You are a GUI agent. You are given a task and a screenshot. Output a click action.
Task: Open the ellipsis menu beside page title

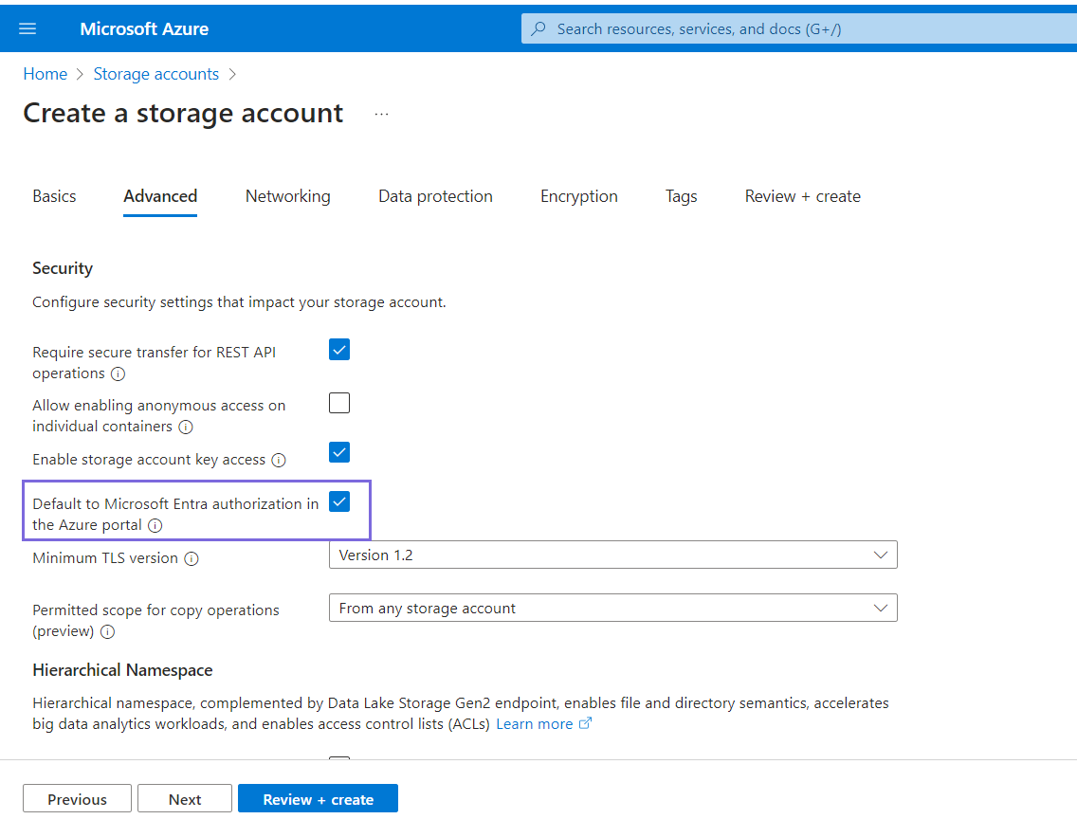pyautogui.click(x=381, y=114)
